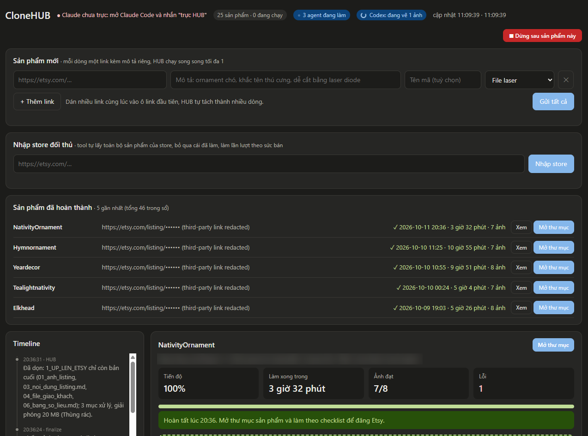
Task: Click the 25 sản phẩm · 0 đang chạy badge
Action: click(x=250, y=15)
